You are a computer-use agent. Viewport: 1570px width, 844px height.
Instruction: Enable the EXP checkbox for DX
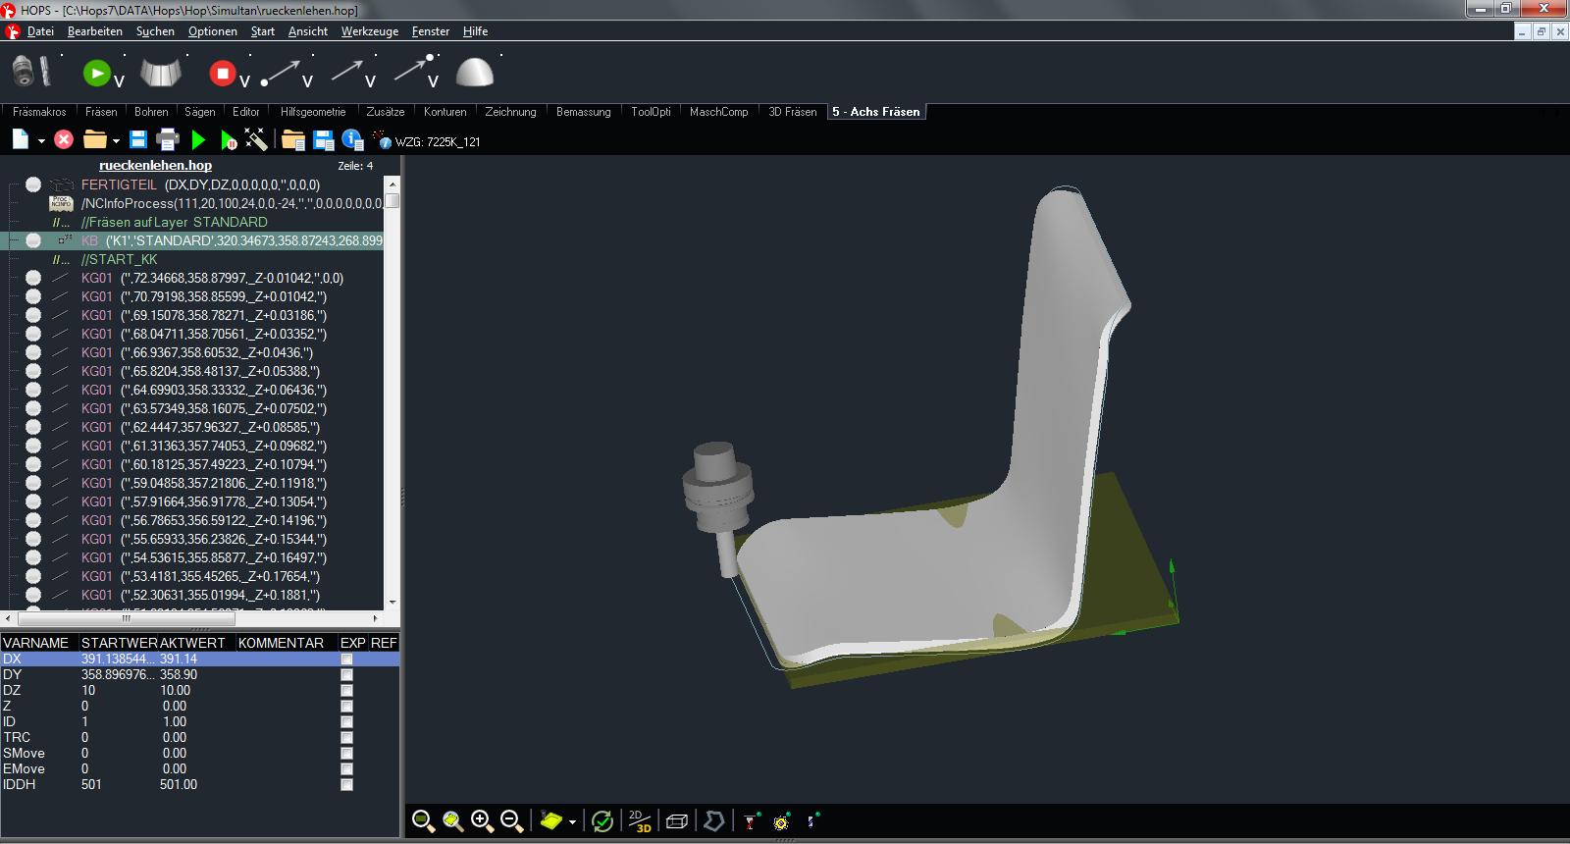pyautogui.click(x=346, y=659)
